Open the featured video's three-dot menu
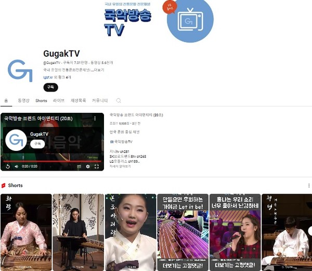 point(95,119)
